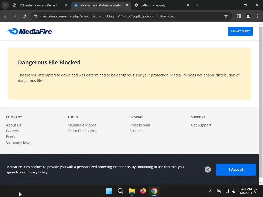This screenshot has width=263, height=197.
Task: Click the COMPANY footer heading
Action: 14,117
